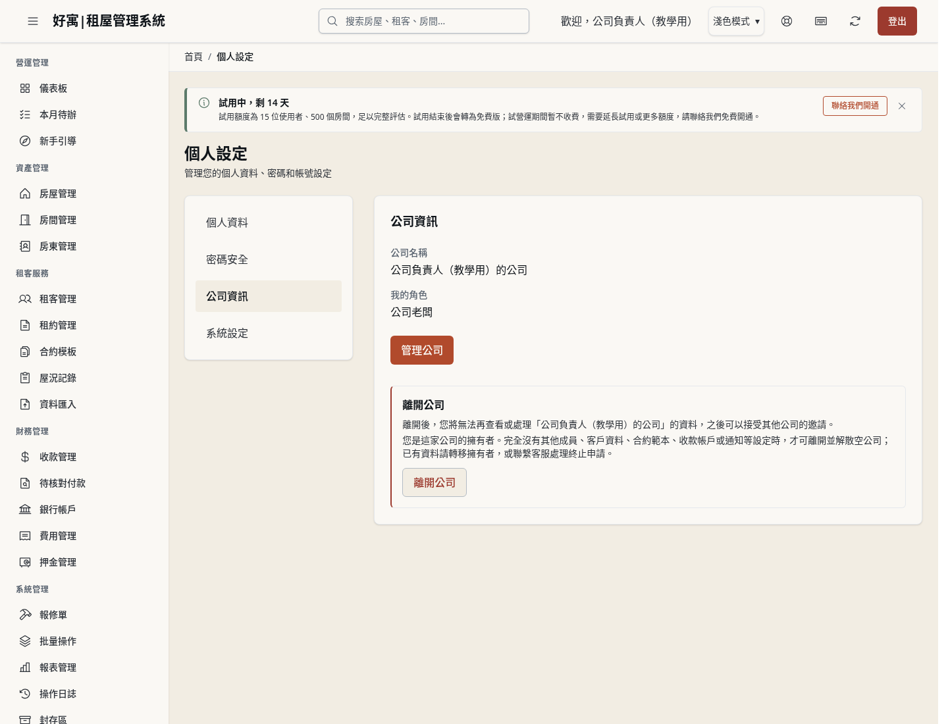Open the support lifebuoy icon in header
948x724 pixels.
pos(787,21)
